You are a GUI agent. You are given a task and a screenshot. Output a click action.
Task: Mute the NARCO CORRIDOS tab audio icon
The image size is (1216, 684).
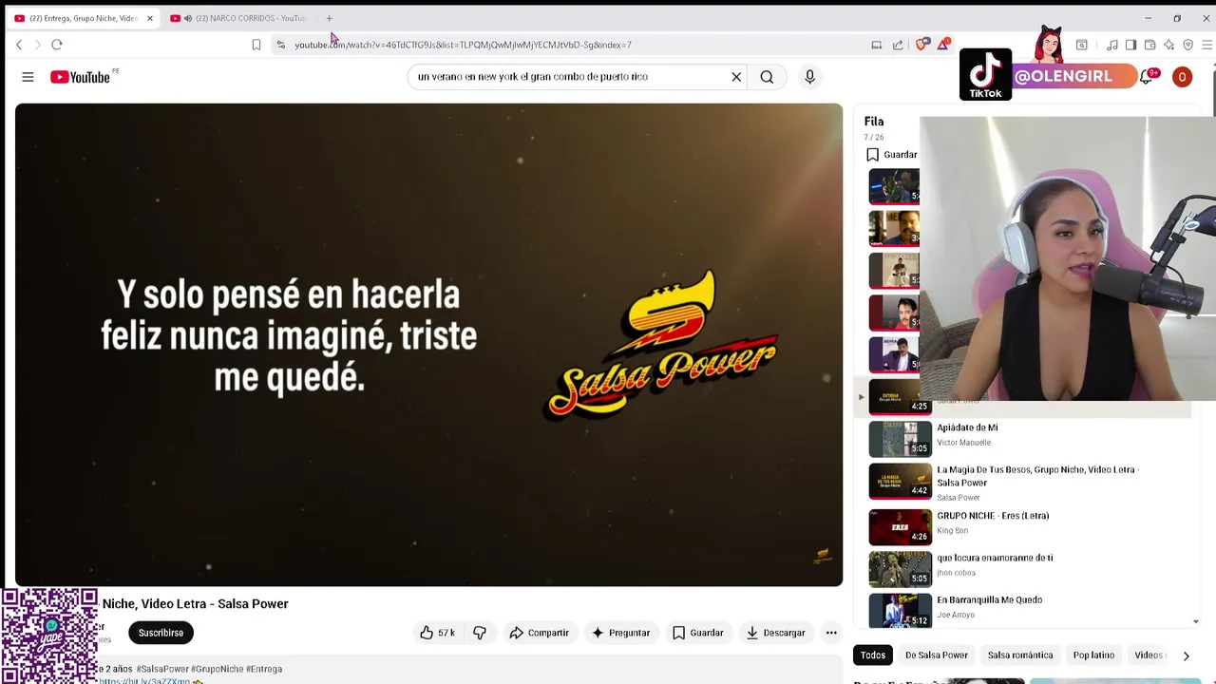tap(188, 18)
